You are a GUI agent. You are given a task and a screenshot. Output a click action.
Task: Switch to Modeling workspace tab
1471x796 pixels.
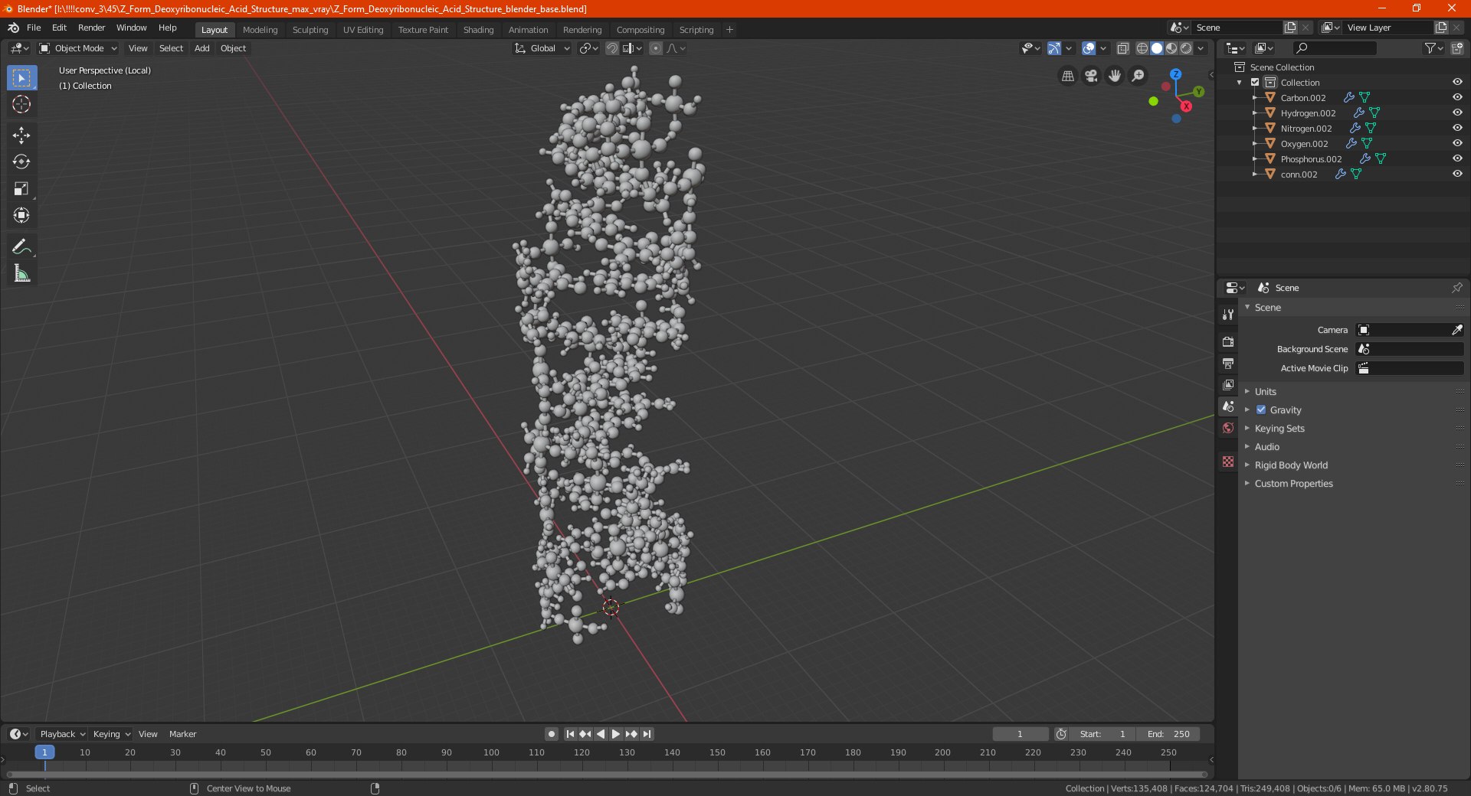pyautogui.click(x=260, y=30)
